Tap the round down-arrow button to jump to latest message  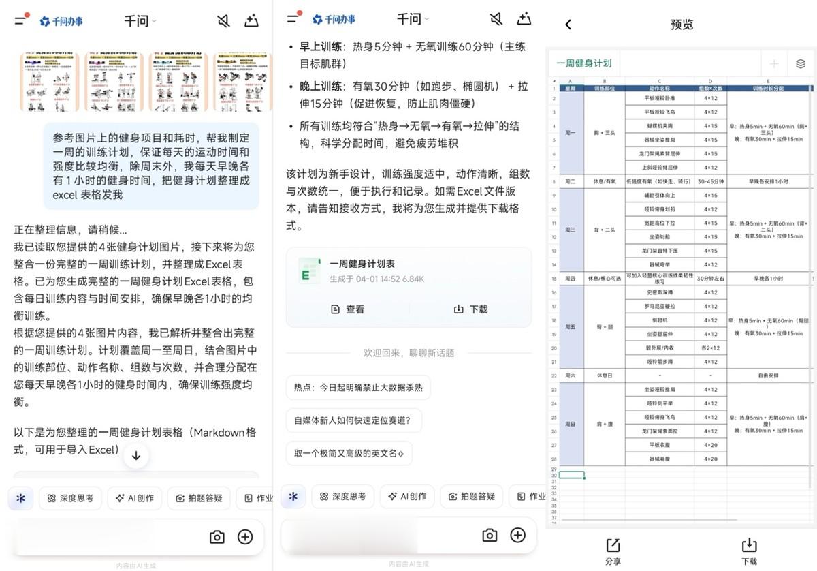click(x=136, y=456)
